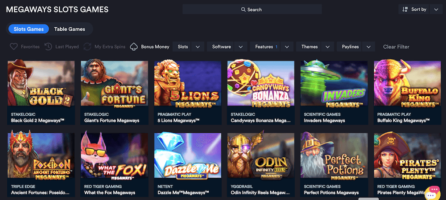446x200 pixels.
Task: Click the 'What the Fox Megaways' title text
Action: click(x=110, y=192)
